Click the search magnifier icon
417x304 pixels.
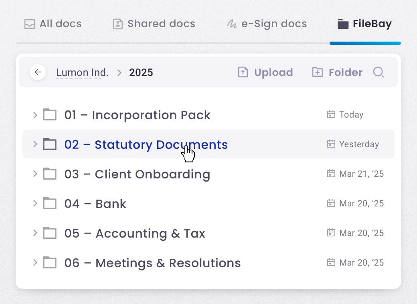(x=378, y=72)
